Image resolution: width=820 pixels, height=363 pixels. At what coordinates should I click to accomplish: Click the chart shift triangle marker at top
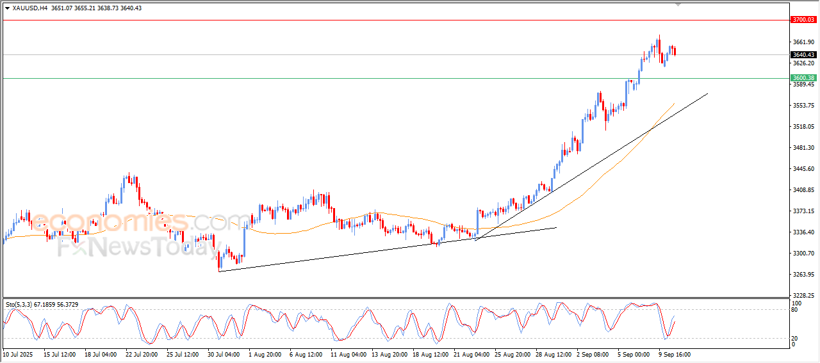678,4
